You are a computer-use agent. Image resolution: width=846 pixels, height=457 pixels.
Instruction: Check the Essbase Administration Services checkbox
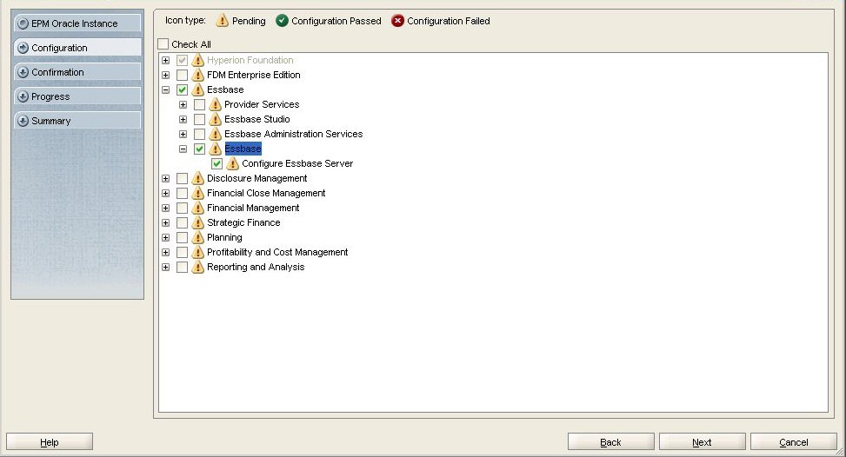point(200,134)
